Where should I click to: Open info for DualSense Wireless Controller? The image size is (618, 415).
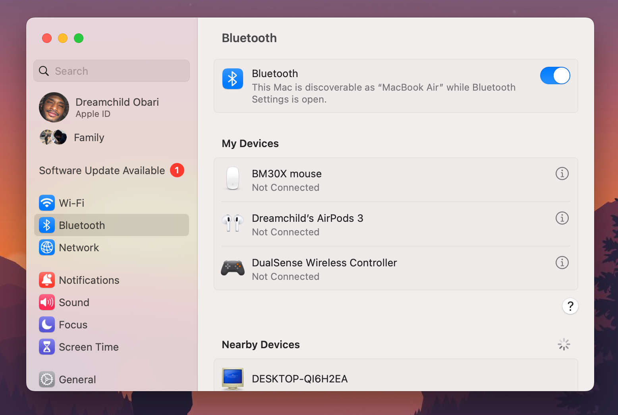562,263
